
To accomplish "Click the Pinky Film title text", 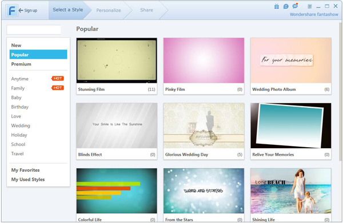I will click(x=175, y=89).
